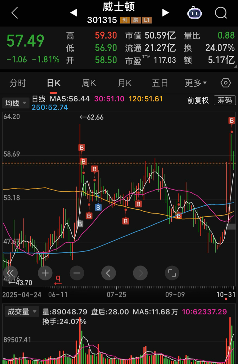Image resolution: width=238 pixels, height=364 pixels.
Task: Tap the L1 level badge
Action: point(147,20)
